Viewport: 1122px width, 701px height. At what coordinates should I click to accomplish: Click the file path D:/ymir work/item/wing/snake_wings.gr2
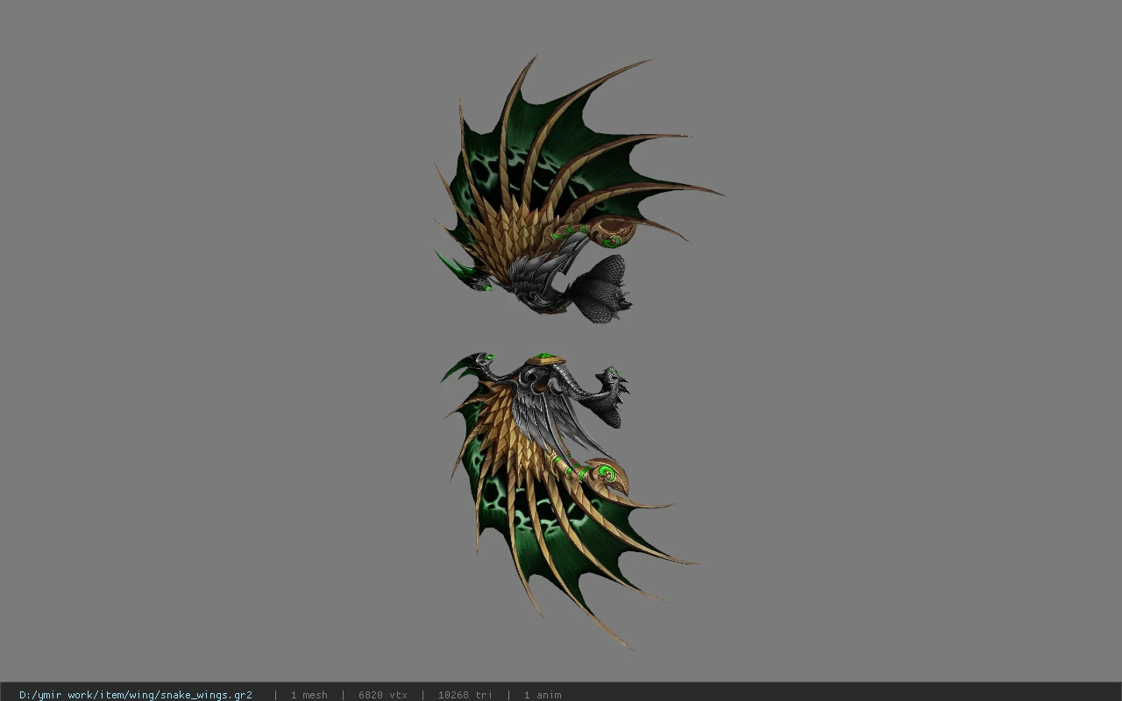(136, 695)
